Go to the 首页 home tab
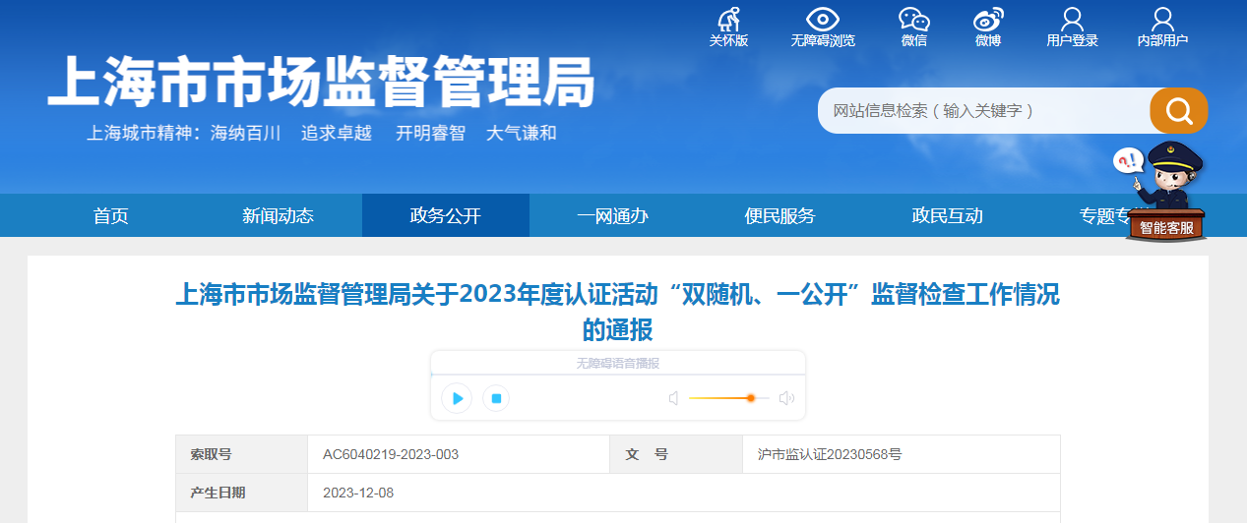This screenshot has height=523, width=1247. click(111, 216)
